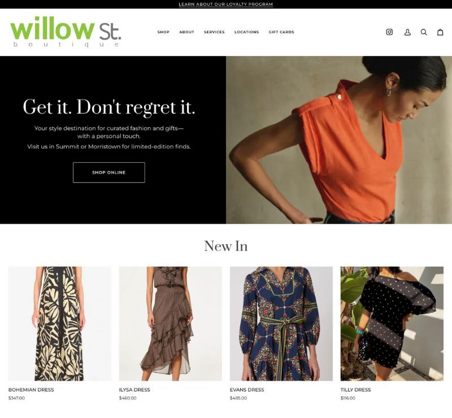
Task: Click the search magnifier icon
Action: [x=424, y=32]
